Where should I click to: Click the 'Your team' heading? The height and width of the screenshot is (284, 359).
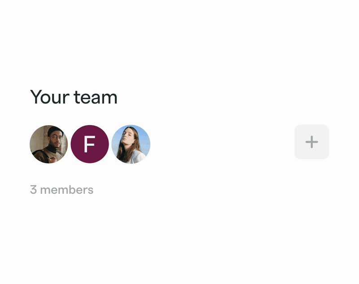click(74, 97)
